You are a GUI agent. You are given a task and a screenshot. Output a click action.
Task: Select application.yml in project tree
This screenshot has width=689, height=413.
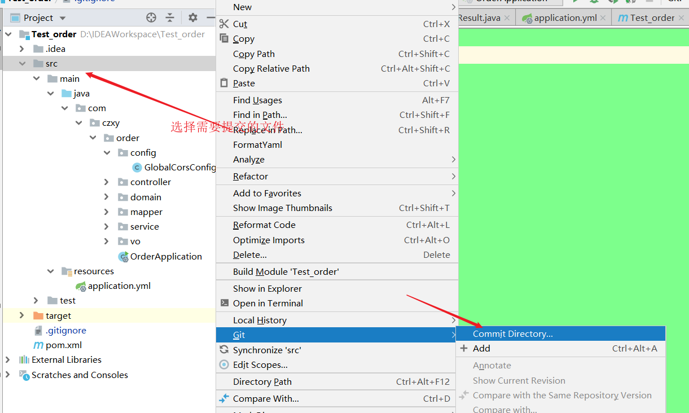coord(119,285)
